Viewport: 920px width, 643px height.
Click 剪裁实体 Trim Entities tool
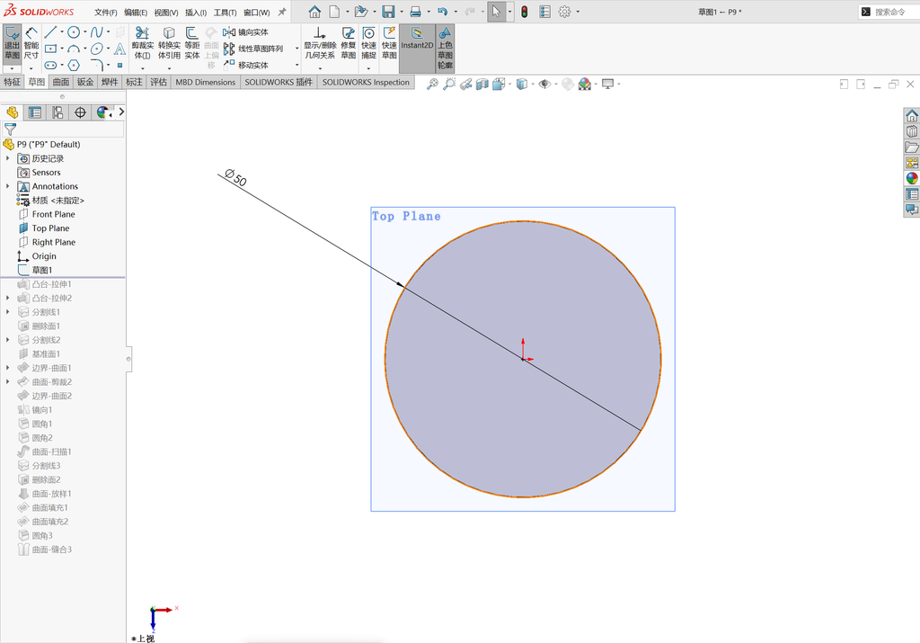tap(143, 43)
